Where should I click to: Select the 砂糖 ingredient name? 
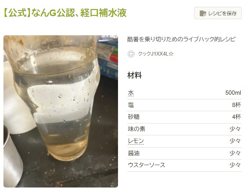134,117
